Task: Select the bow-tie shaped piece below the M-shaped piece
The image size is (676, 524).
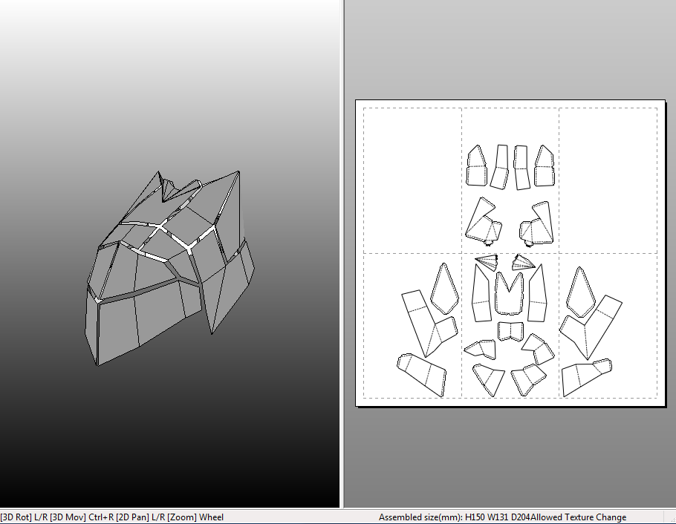Action: (x=510, y=331)
